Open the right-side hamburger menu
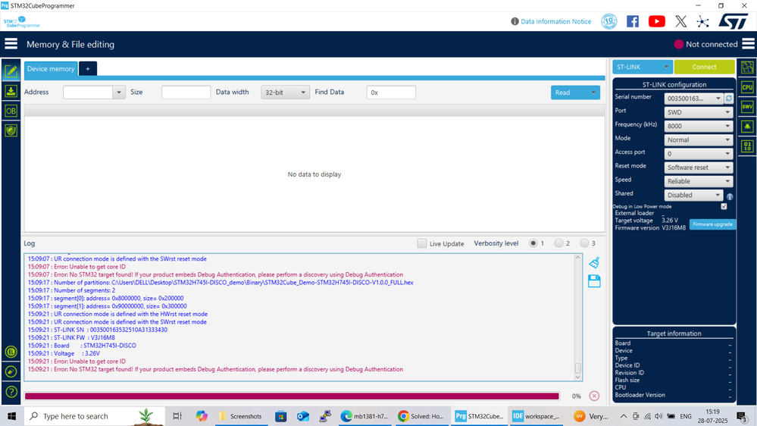This screenshot has height=426, width=757. pos(748,44)
